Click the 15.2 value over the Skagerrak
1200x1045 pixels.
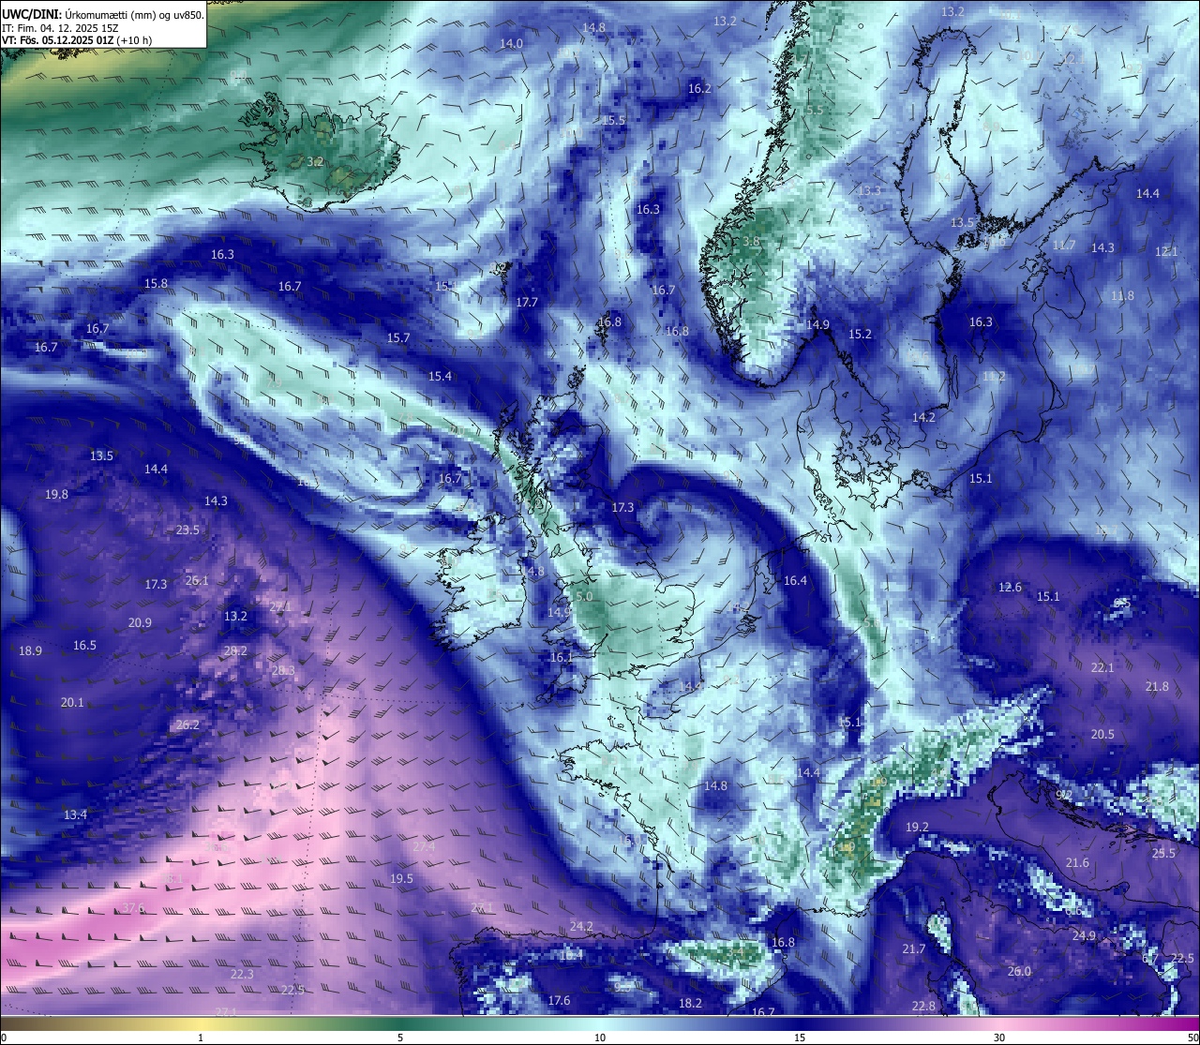point(860,334)
